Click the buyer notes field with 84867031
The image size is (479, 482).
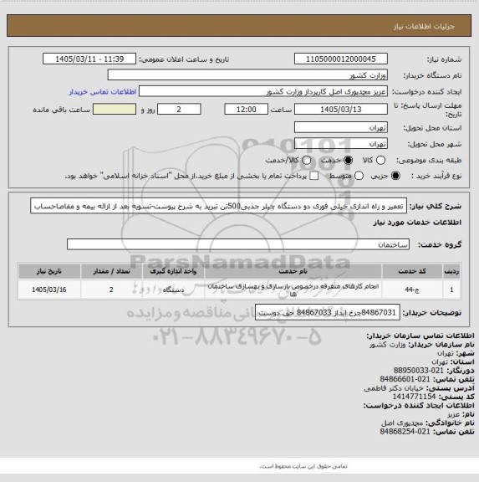click(328, 313)
